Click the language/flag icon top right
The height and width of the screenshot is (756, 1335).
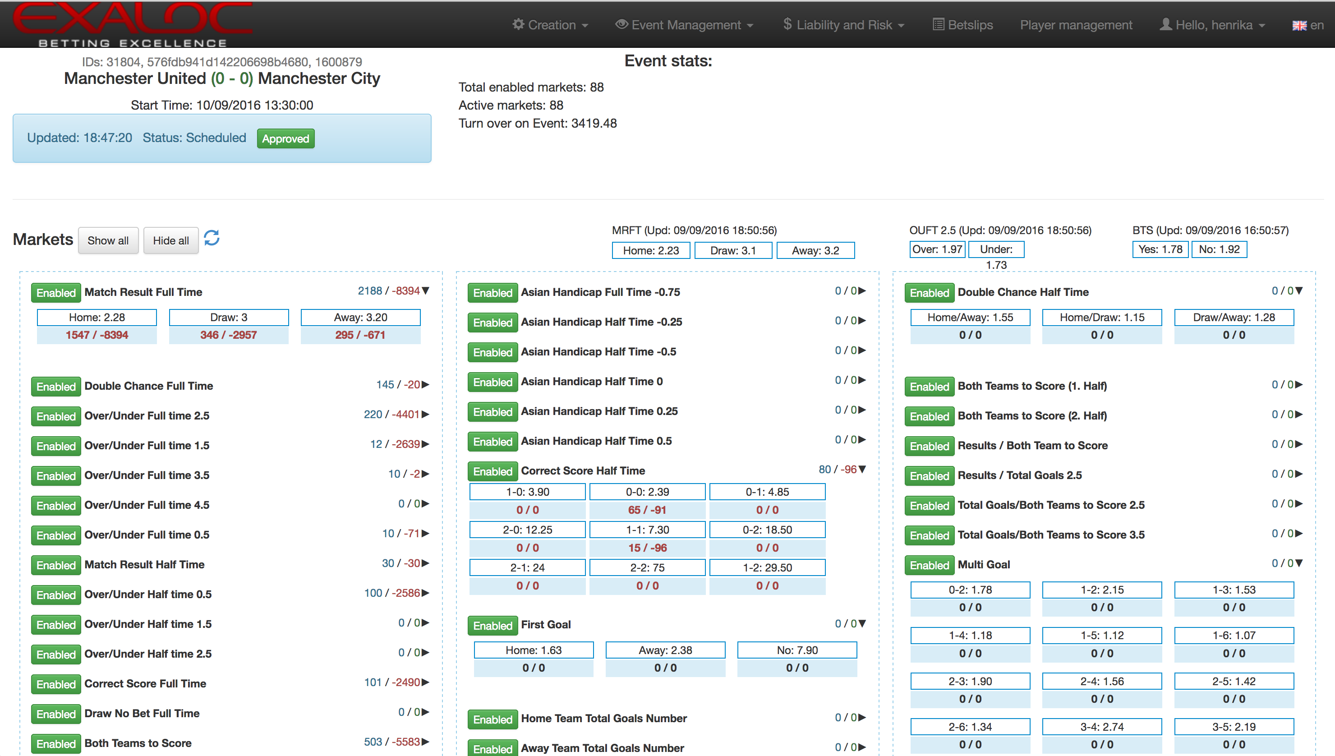1300,25
